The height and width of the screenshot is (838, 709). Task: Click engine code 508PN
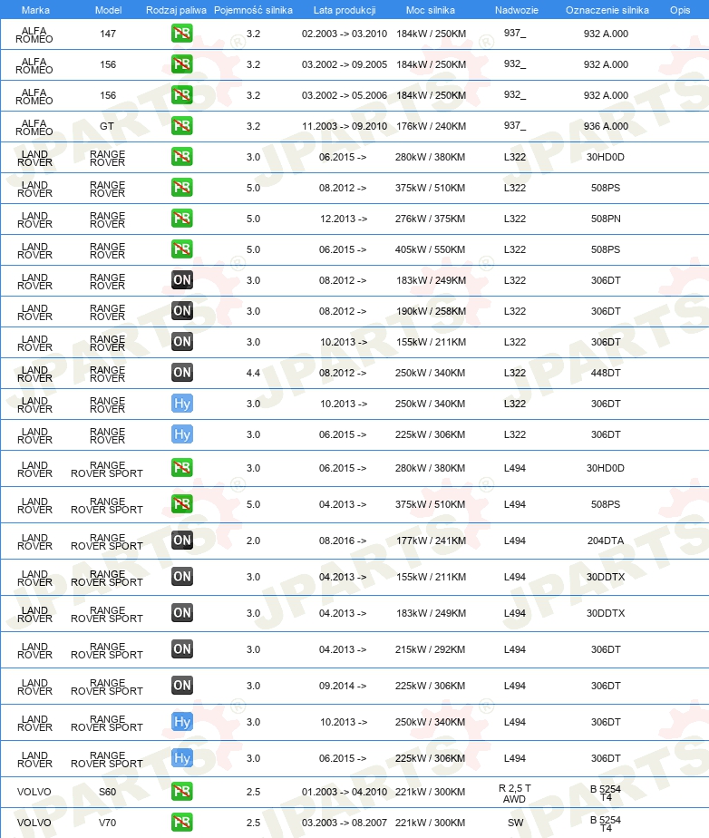click(x=606, y=219)
